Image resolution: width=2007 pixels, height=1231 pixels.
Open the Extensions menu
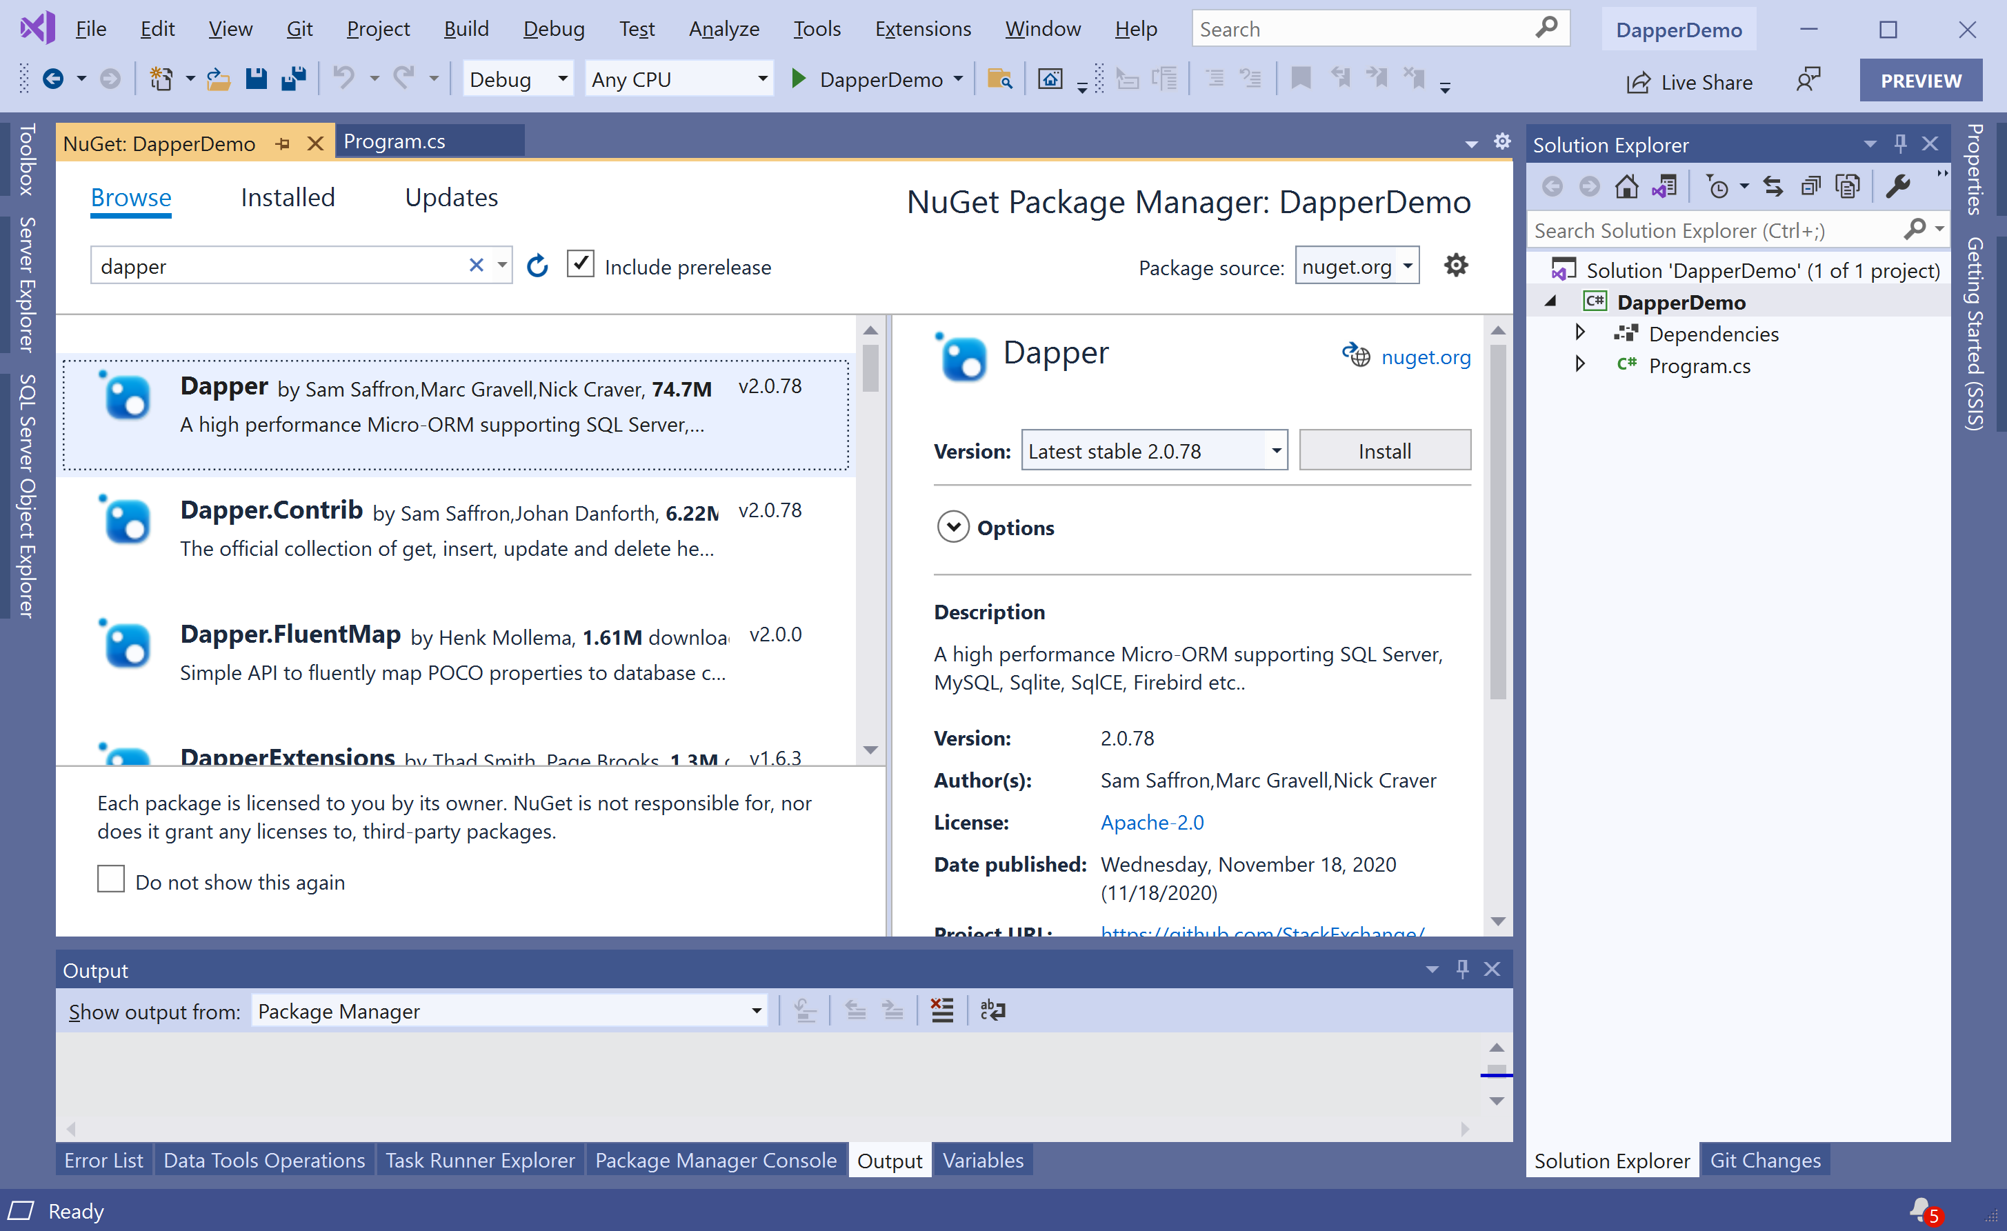922,28
